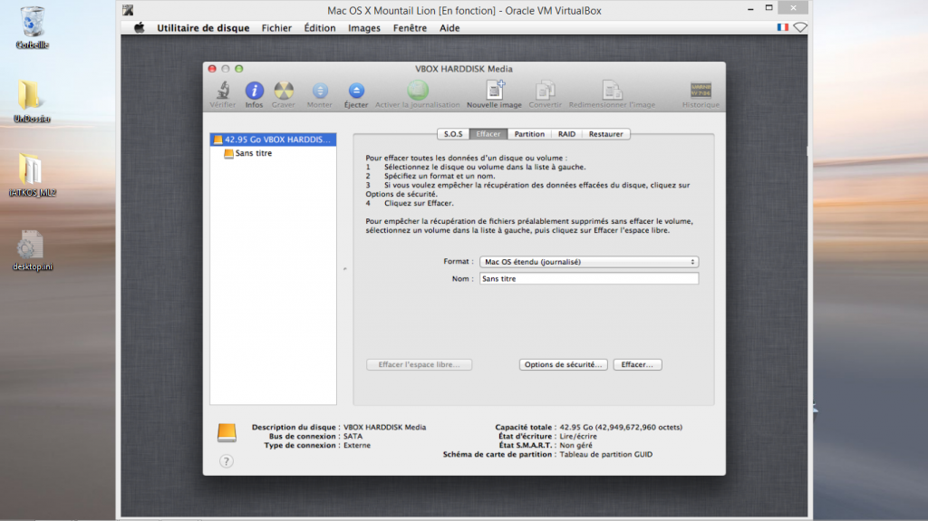Open the Images menu
Image resolution: width=928 pixels, height=521 pixels.
pos(364,28)
